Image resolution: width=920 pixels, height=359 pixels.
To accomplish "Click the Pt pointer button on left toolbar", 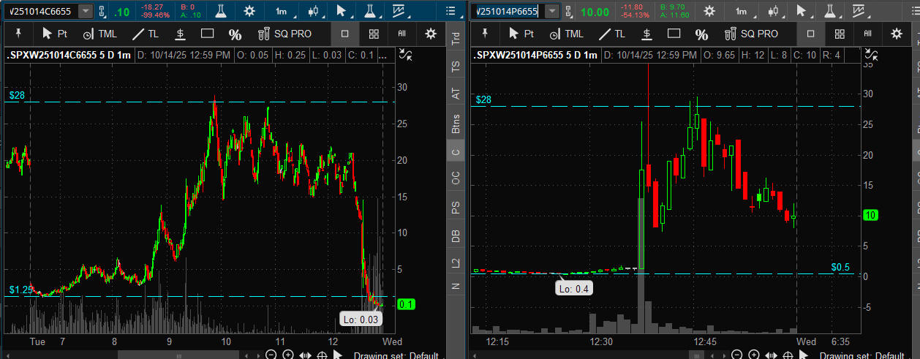I will (55, 34).
